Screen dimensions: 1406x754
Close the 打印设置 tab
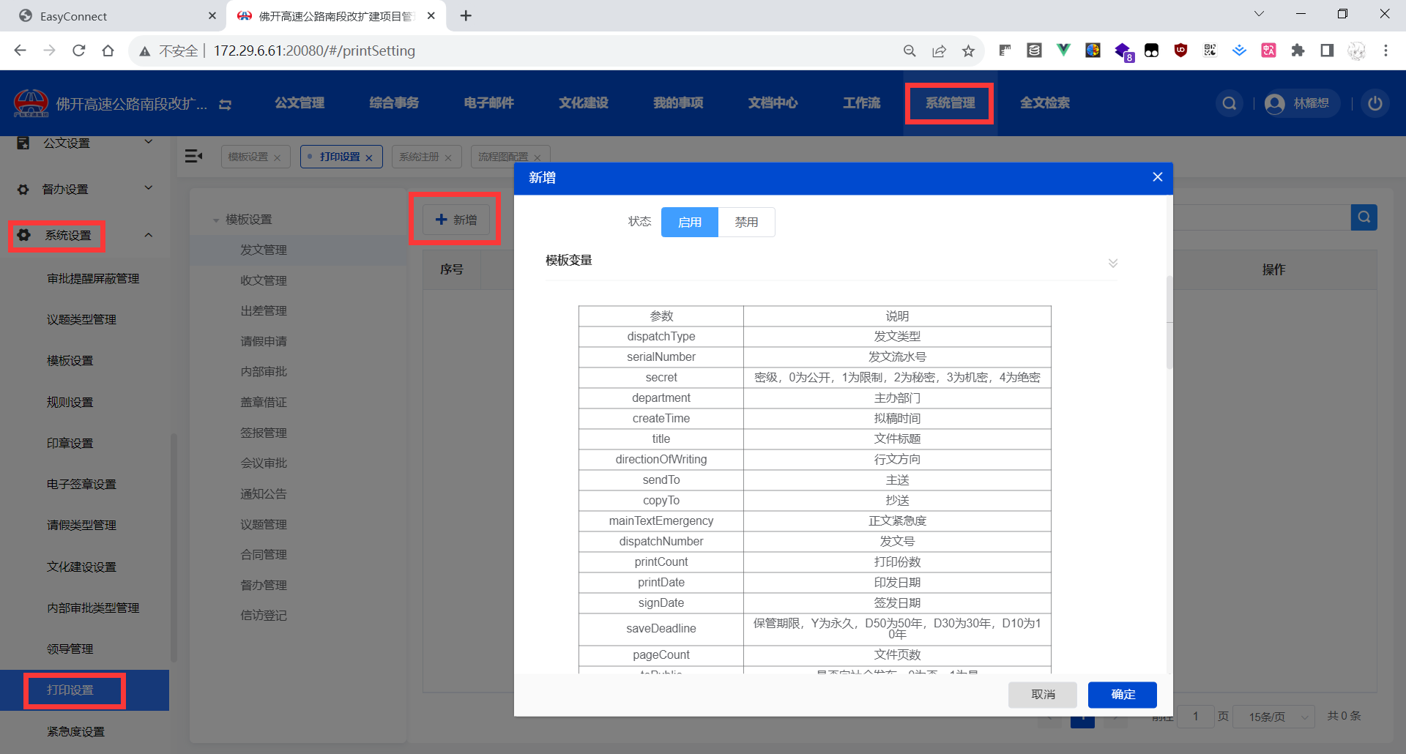coord(369,157)
